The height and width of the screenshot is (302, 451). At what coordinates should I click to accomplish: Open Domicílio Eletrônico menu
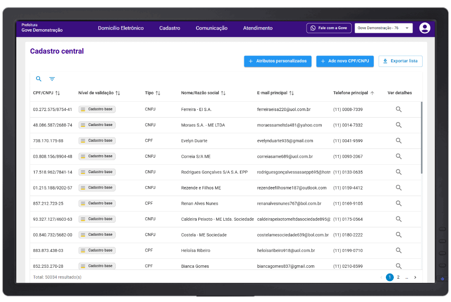point(121,28)
